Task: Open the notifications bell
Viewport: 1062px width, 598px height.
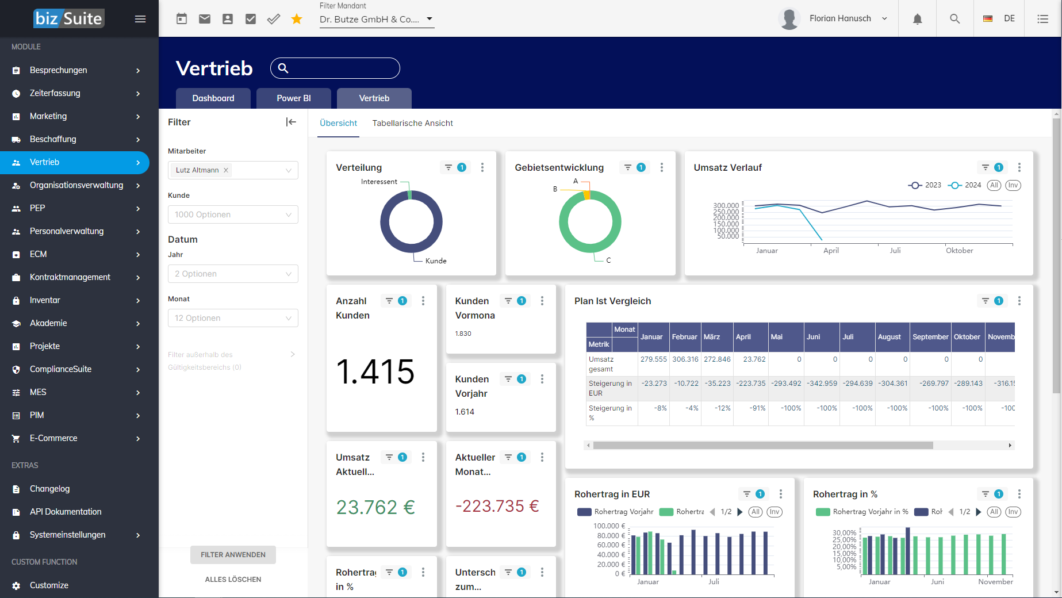Action: click(x=917, y=19)
